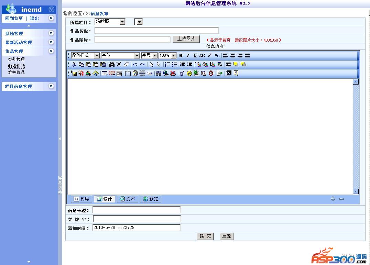This screenshot has width=370, height=265.
Task: Expand 最新活动管理 sidebar section
Action: click(x=29, y=42)
